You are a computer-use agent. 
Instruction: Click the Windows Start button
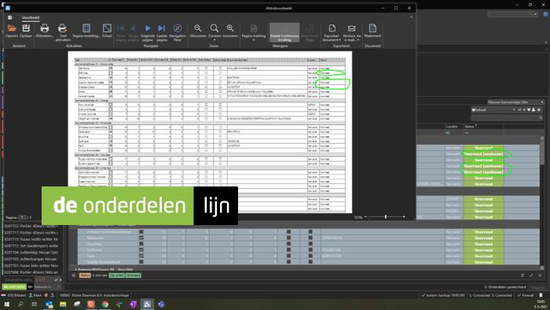click(x=6, y=304)
